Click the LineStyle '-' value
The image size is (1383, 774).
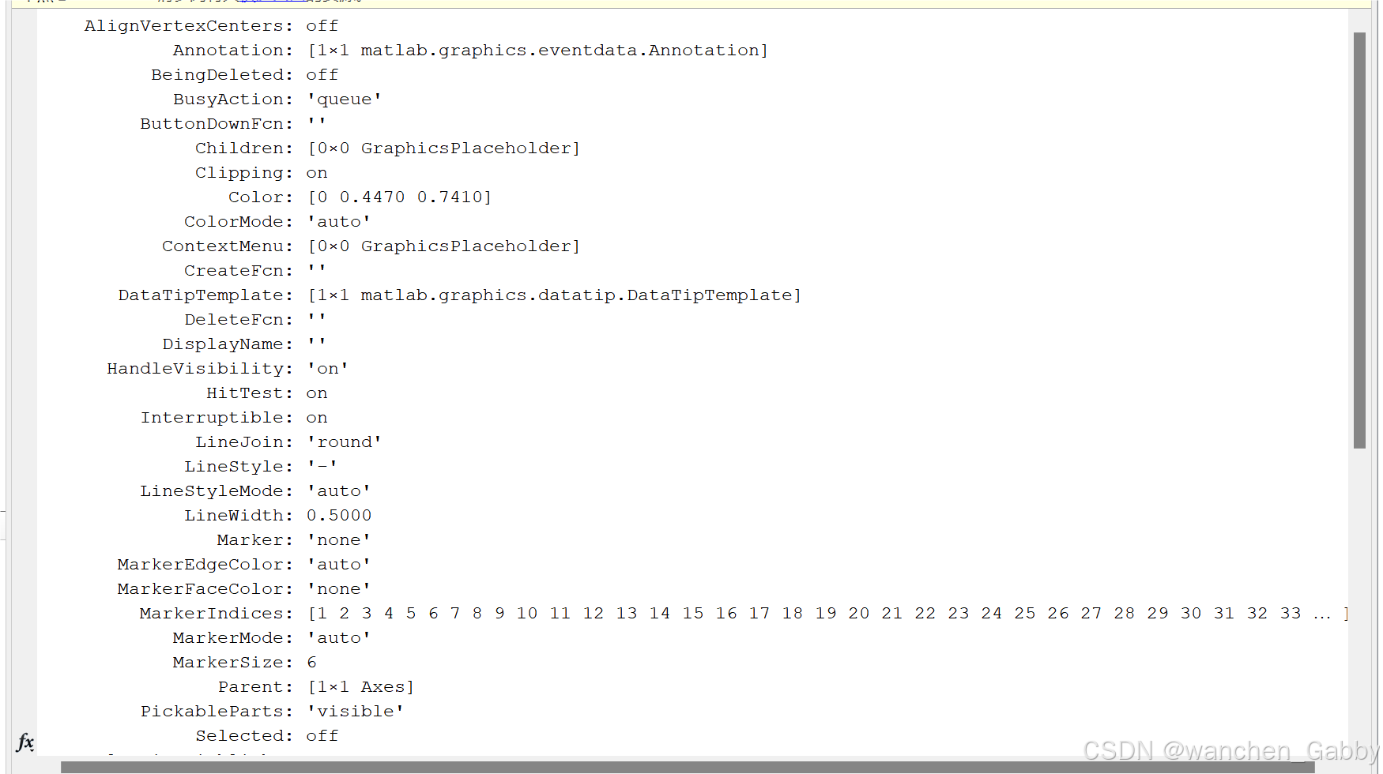coord(322,467)
